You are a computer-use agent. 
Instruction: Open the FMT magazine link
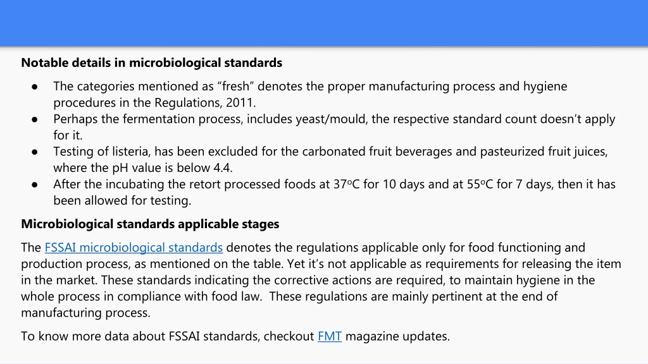(329, 336)
